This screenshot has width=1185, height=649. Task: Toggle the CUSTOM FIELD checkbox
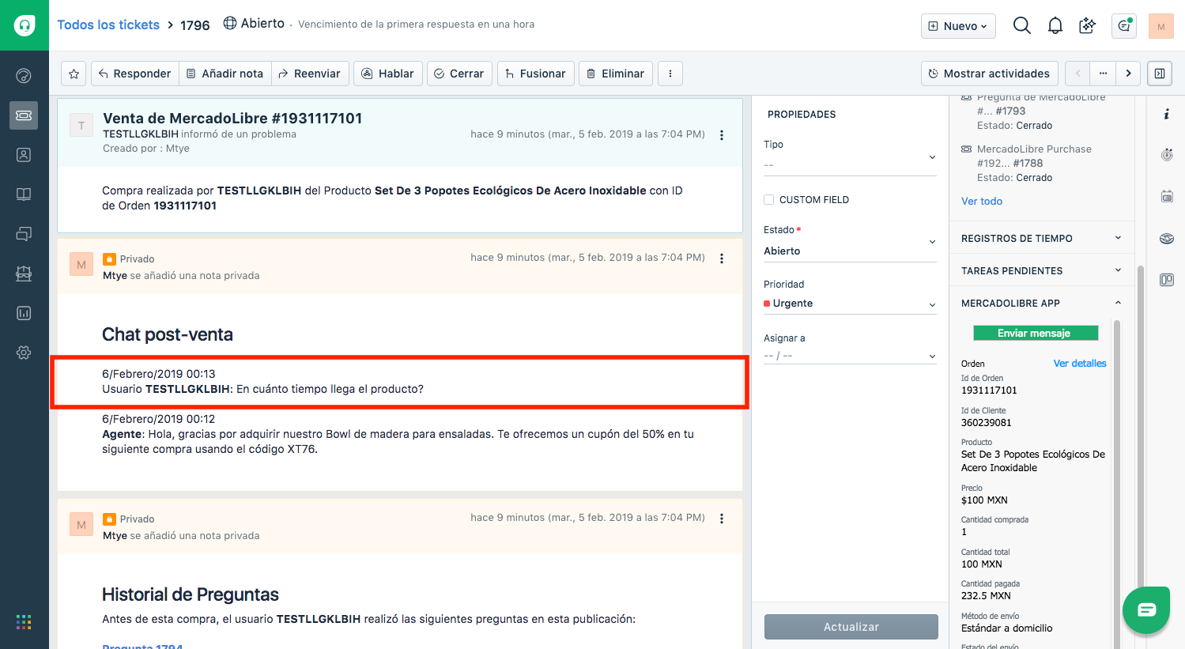tap(768, 200)
